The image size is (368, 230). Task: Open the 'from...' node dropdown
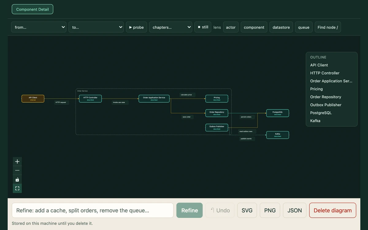tap(39, 27)
